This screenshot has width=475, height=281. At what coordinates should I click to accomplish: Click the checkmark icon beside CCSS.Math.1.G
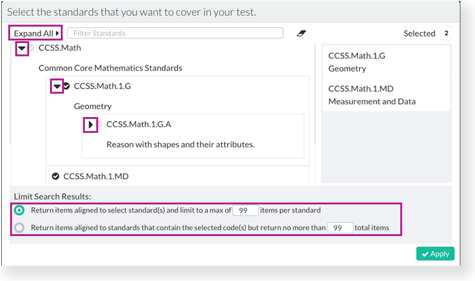[66, 86]
